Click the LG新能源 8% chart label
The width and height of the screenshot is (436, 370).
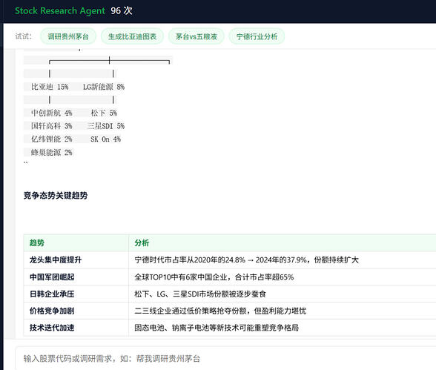[104, 87]
